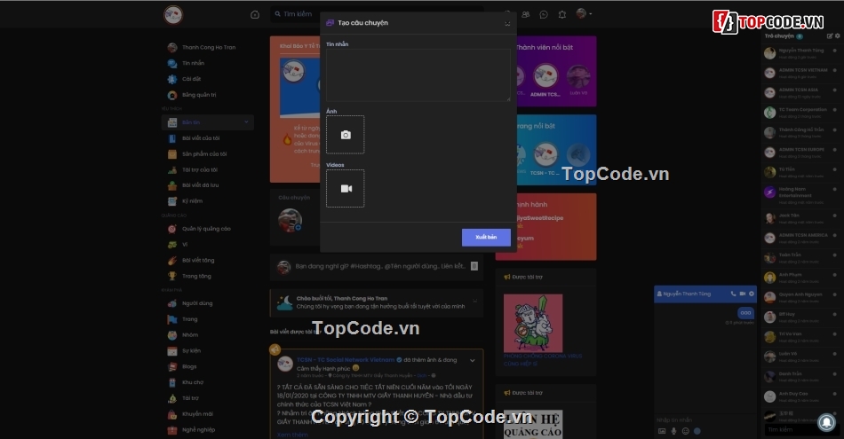Open the Phòng chống Corona sponsored thumbnail
The image size is (844, 439).
(x=533, y=323)
